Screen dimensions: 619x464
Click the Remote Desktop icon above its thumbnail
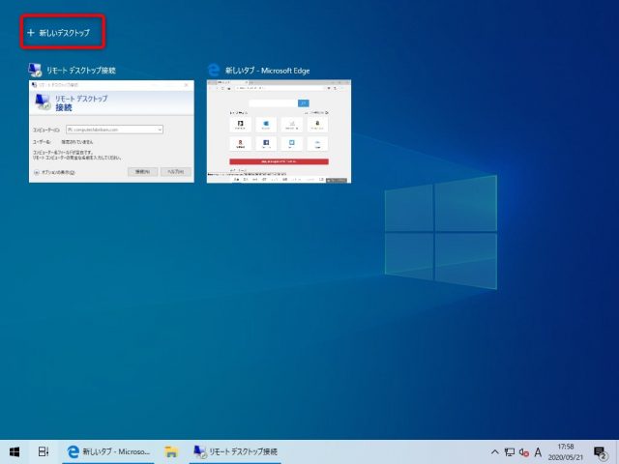click(35, 70)
